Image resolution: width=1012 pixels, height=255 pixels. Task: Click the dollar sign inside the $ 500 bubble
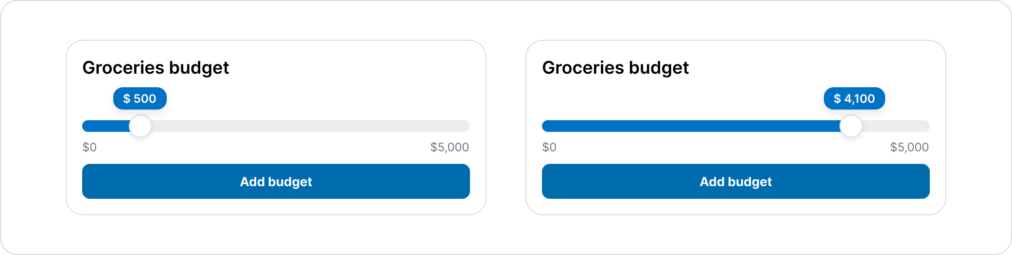[127, 98]
